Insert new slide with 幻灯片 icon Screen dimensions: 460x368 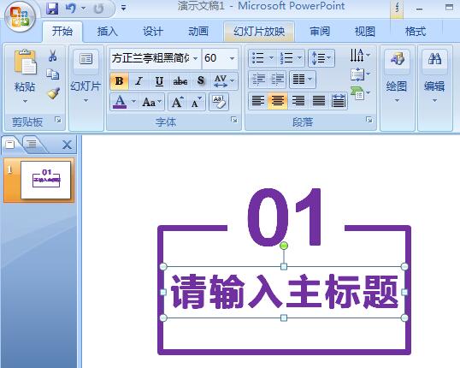tap(86, 59)
